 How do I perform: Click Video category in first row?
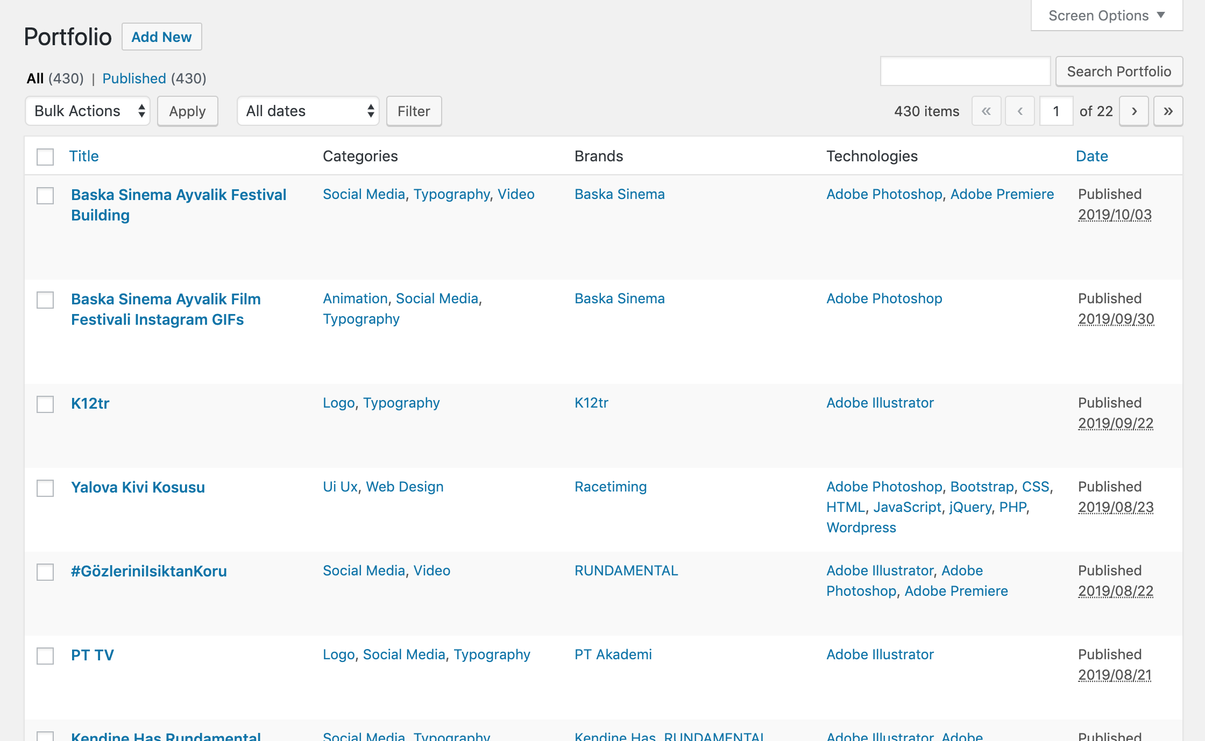515,194
